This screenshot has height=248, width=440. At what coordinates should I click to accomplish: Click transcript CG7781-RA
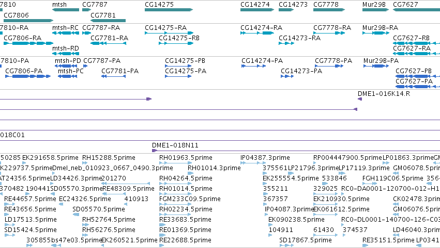click(108, 43)
